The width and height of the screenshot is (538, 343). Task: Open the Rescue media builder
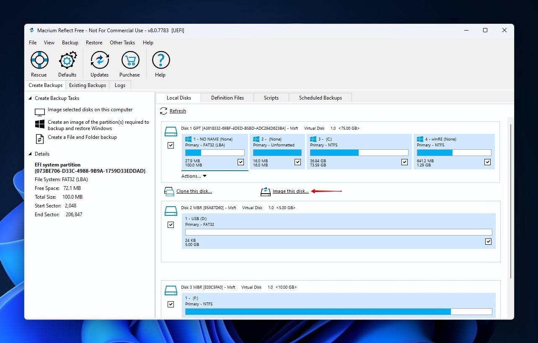point(39,63)
